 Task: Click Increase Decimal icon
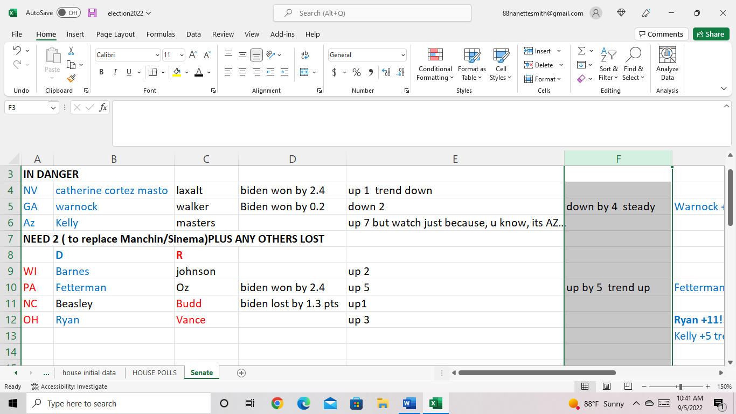click(x=386, y=72)
